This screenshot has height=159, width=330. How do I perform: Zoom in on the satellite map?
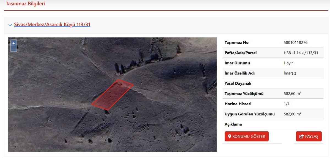point(13,43)
